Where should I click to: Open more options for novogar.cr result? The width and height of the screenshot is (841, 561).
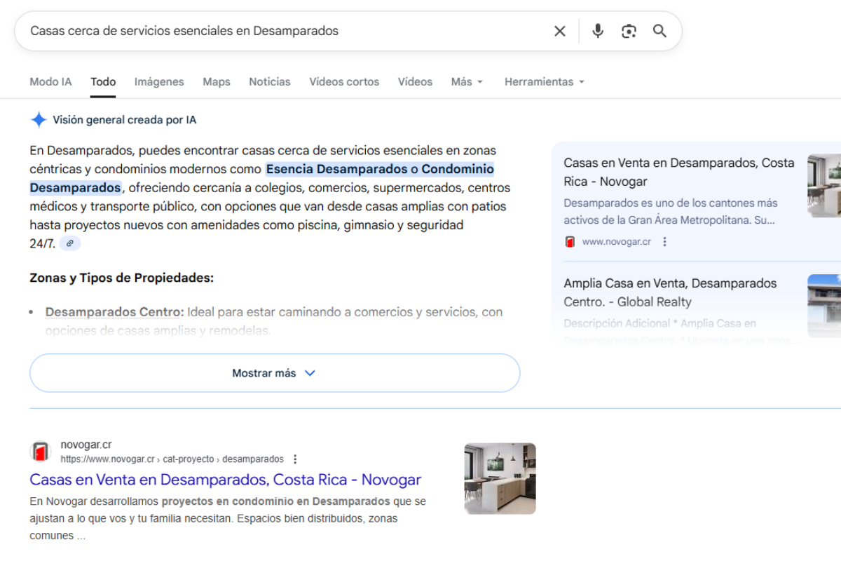click(295, 459)
